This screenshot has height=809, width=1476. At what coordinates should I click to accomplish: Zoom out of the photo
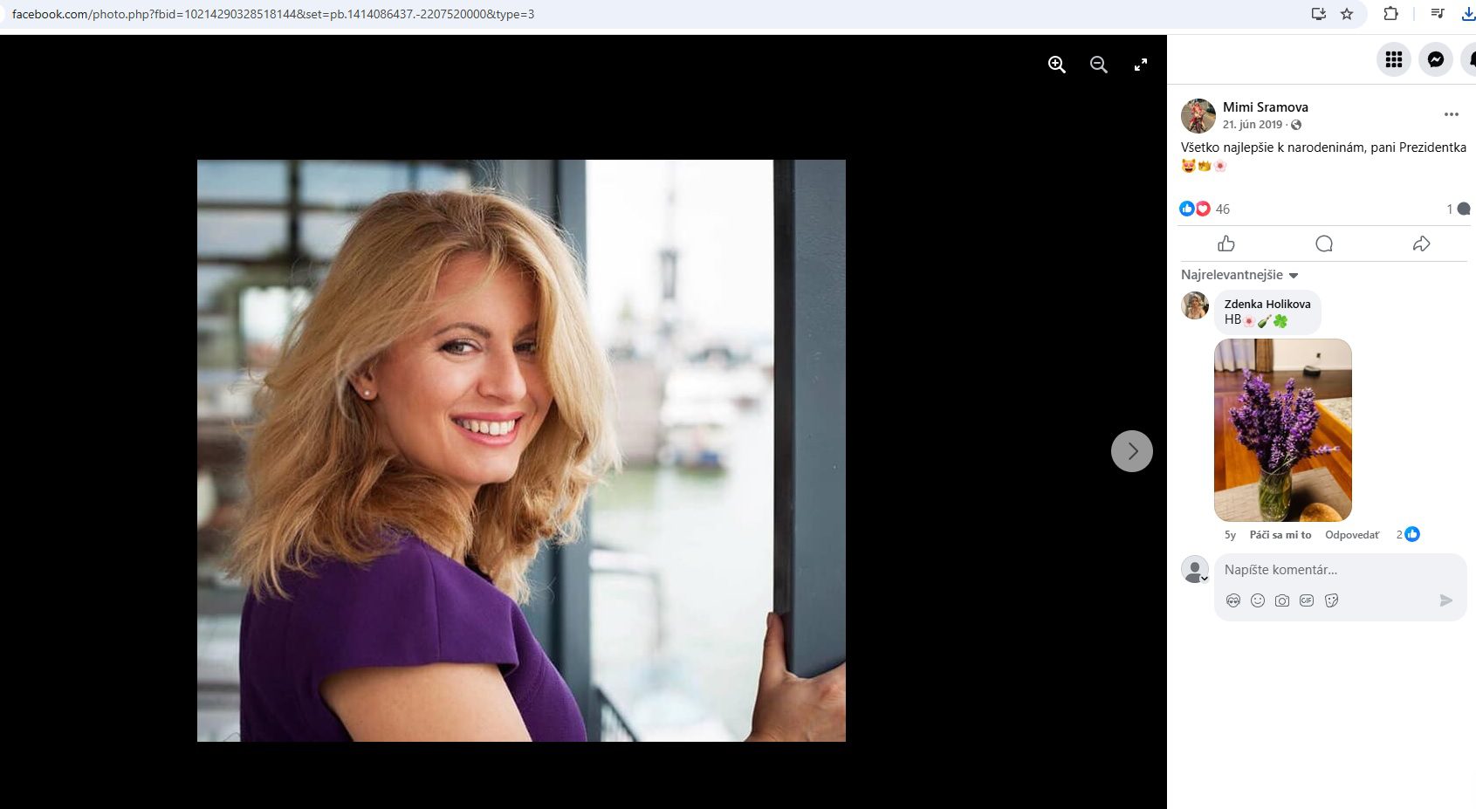pyautogui.click(x=1098, y=65)
